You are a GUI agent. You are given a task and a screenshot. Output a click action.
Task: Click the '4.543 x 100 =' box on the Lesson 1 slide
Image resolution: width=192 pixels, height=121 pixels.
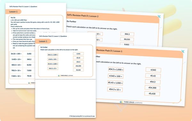click(116, 76)
